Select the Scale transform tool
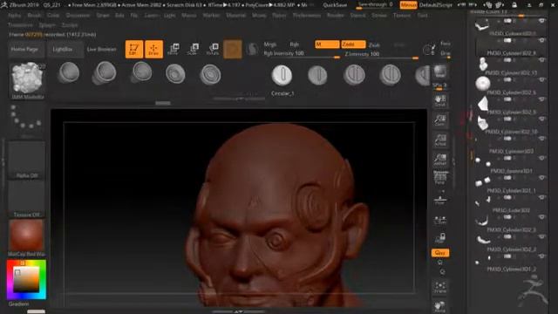Viewport: 558px width, 314px height. 193,49
